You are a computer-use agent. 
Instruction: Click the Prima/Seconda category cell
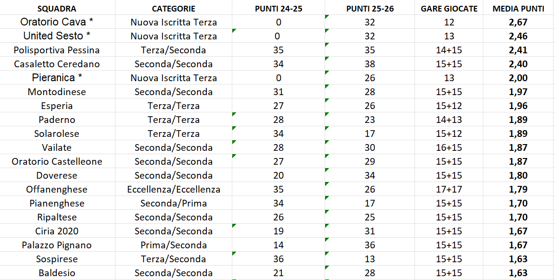click(x=173, y=245)
